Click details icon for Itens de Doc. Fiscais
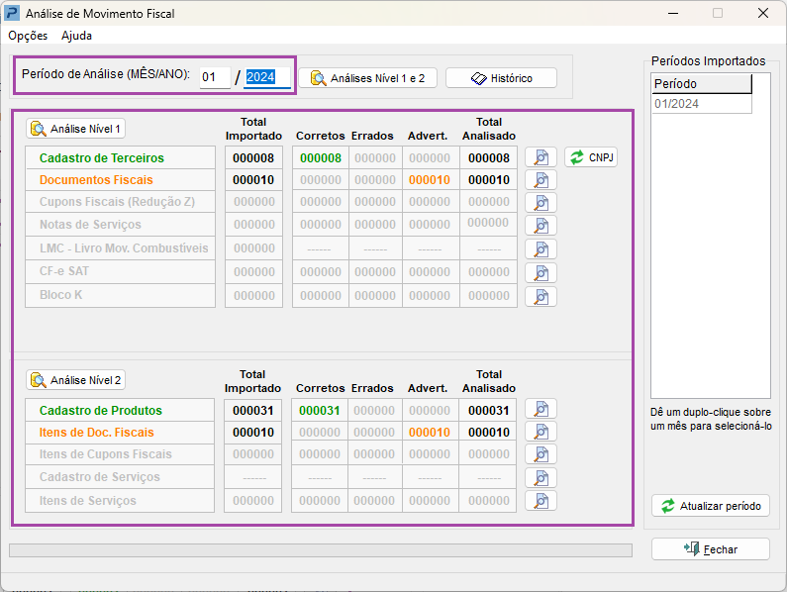 click(x=541, y=432)
